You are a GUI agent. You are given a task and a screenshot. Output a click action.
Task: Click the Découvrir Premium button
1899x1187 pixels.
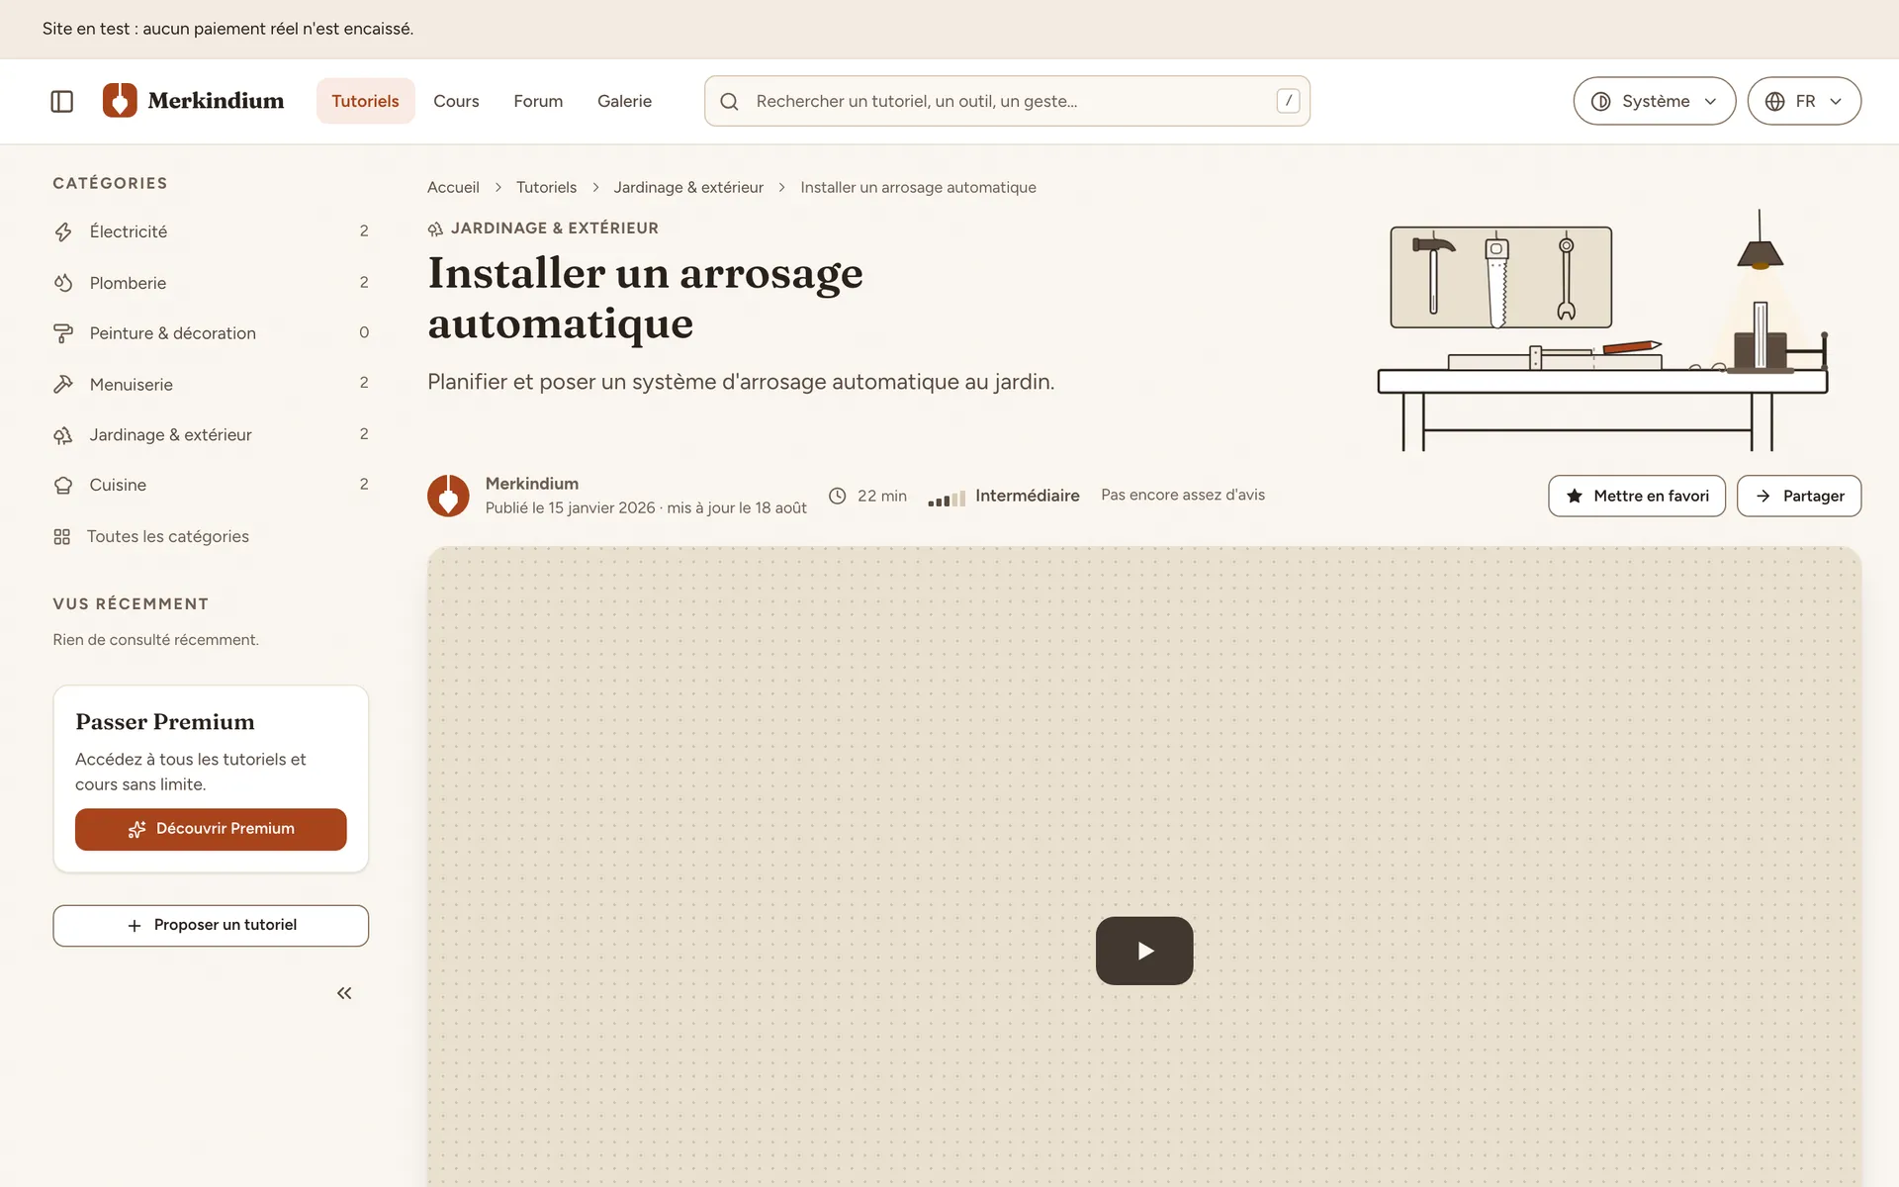[x=211, y=829]
